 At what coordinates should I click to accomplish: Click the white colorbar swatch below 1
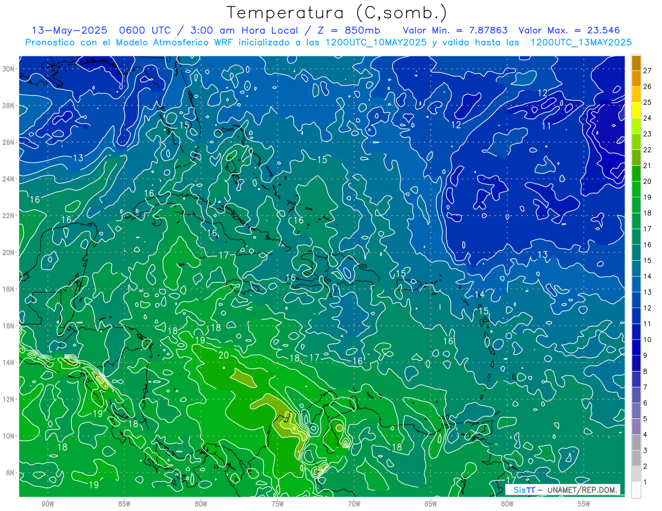pos(636,490)
